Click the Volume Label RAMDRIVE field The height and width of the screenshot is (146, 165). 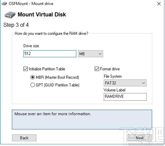tap(125, 97)
